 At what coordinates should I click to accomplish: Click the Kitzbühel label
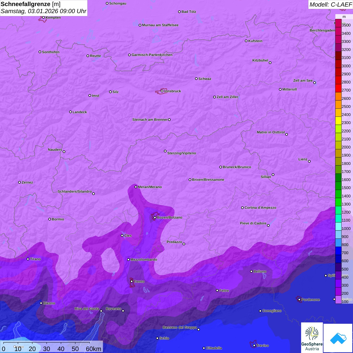260,60
